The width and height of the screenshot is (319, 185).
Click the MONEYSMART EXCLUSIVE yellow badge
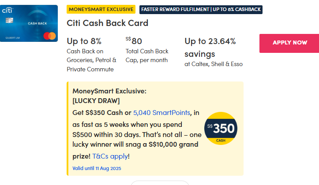pos(101,9)
